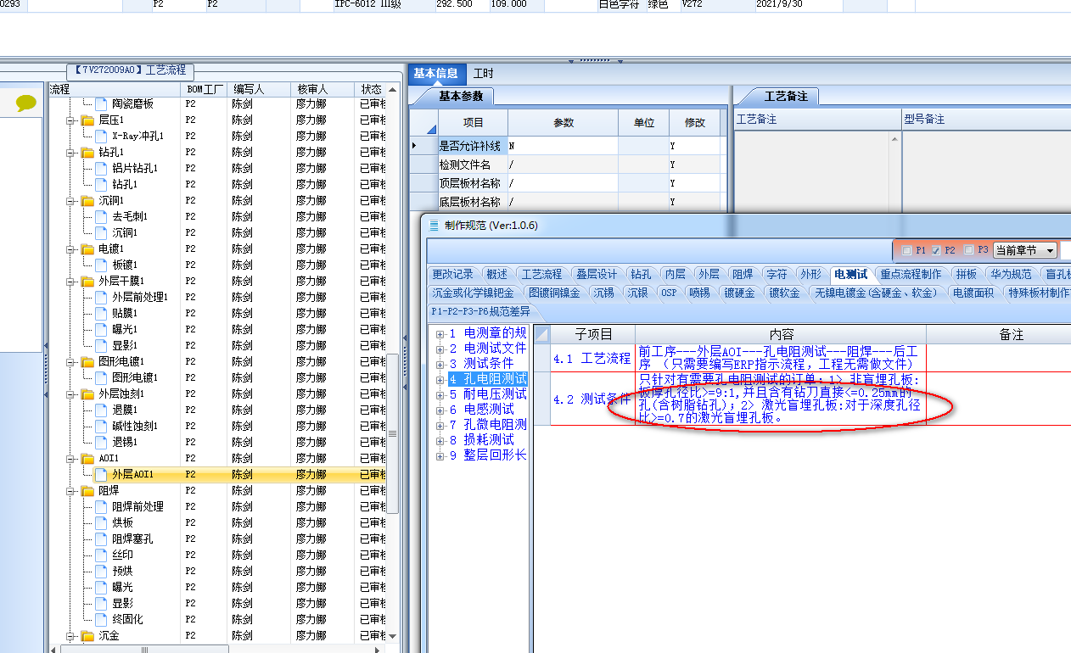1071x653 pixels.
Task: Click the document icon of 铝片钻孔1
Action: (x=101, y=168)
